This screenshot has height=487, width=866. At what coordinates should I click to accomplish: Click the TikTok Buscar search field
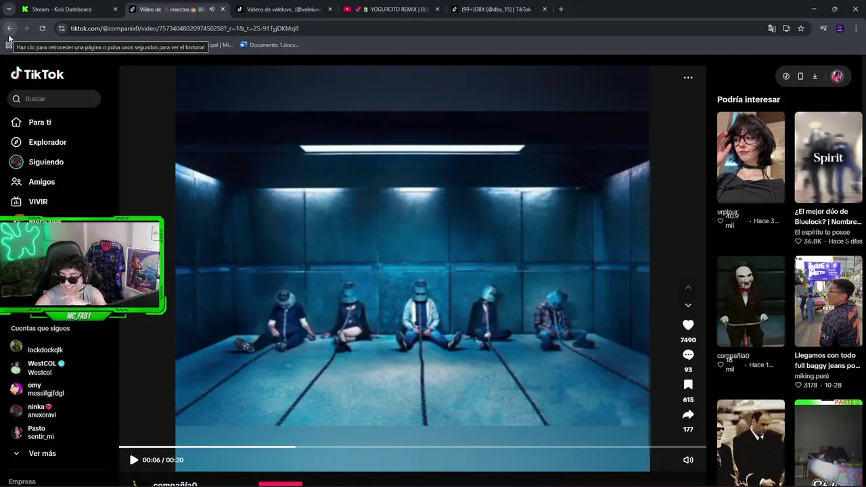(x=55, y=99)
